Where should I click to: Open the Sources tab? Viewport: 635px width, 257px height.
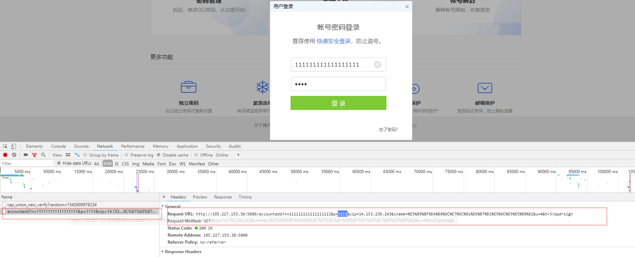[81, 146]
